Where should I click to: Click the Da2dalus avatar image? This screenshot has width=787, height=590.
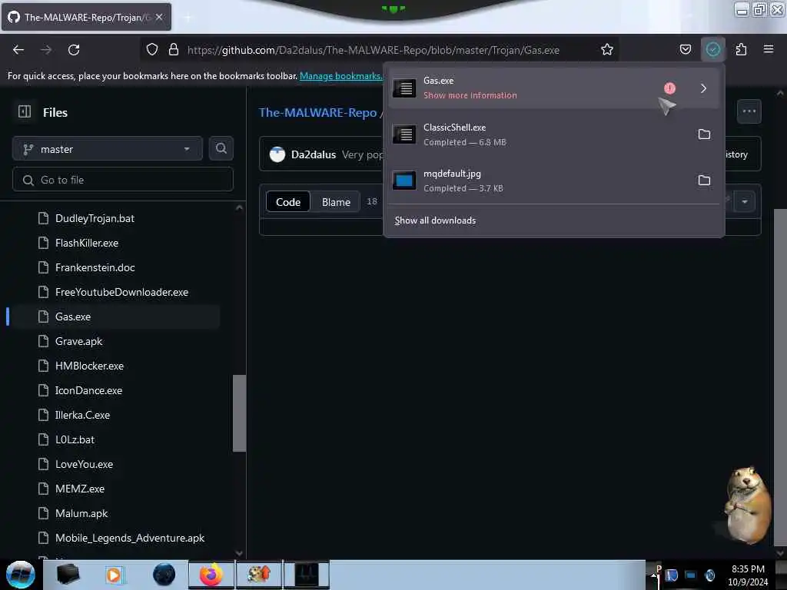277,154
